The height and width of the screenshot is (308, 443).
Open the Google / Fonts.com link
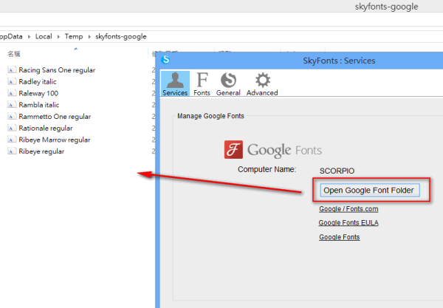tap(348, 209)
